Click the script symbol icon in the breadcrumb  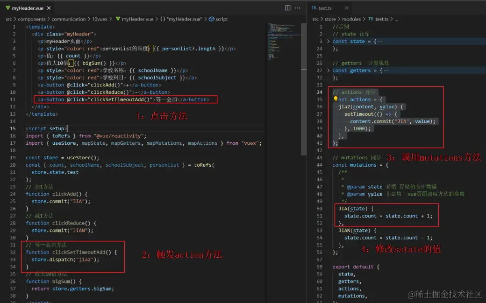tap(211, 19)
